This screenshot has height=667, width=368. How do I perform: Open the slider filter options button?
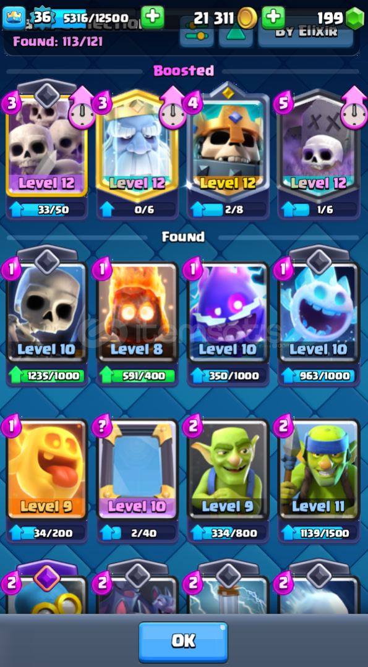(x=197, y=33)
